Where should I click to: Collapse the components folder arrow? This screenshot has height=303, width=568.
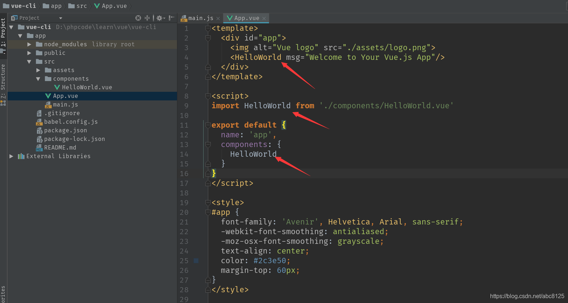[x=38, y=79]
